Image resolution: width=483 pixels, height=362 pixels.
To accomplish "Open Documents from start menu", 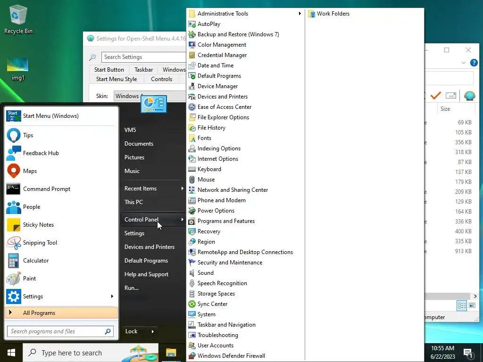I will pyautogui.click(x=139, y=144).
